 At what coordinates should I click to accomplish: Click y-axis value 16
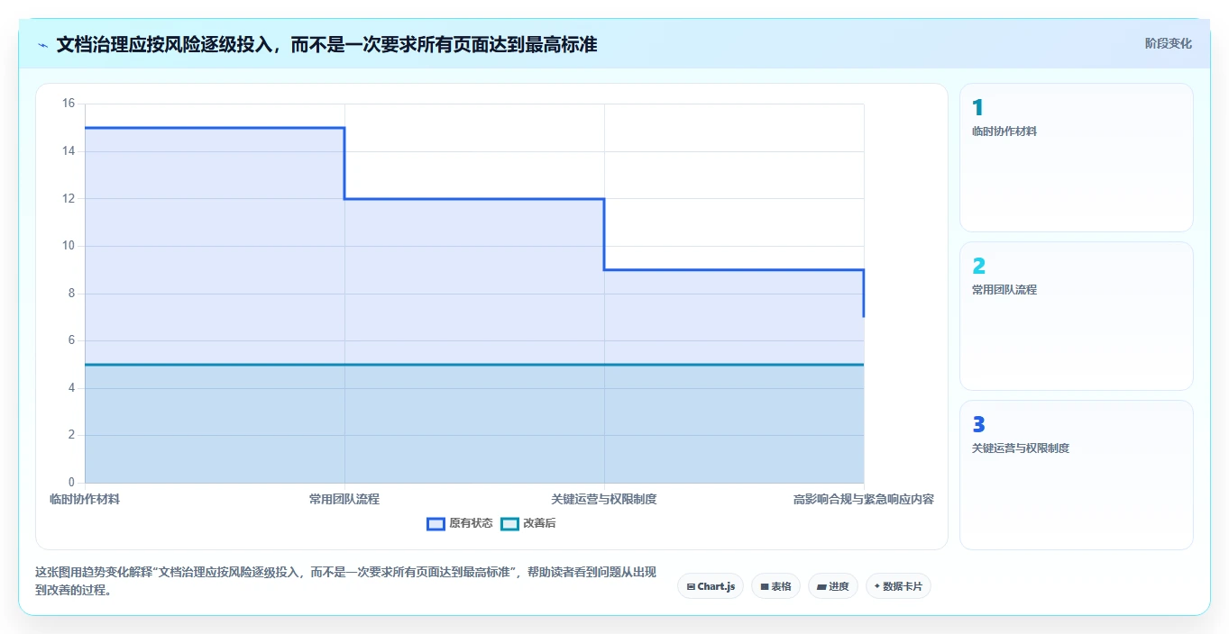(69, 104)
